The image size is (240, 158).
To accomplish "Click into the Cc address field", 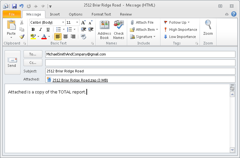I will pos(140,63).
